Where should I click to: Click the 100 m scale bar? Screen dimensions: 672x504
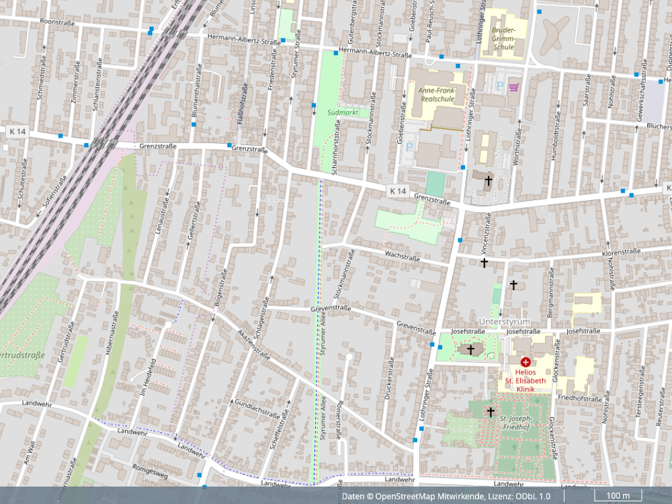pos(617,497)
